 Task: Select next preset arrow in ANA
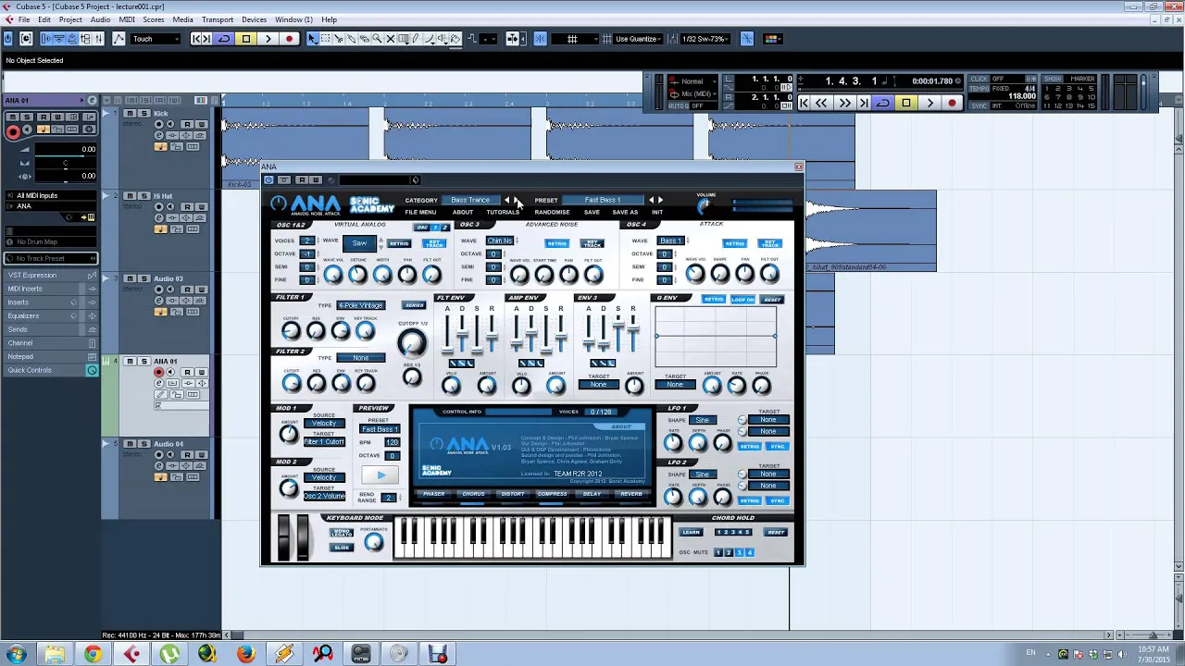click(660, 200)
